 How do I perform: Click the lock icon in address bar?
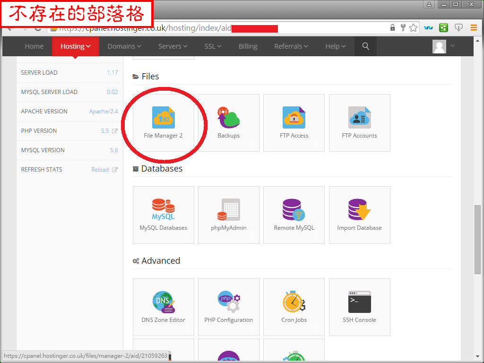click(393, 27)
